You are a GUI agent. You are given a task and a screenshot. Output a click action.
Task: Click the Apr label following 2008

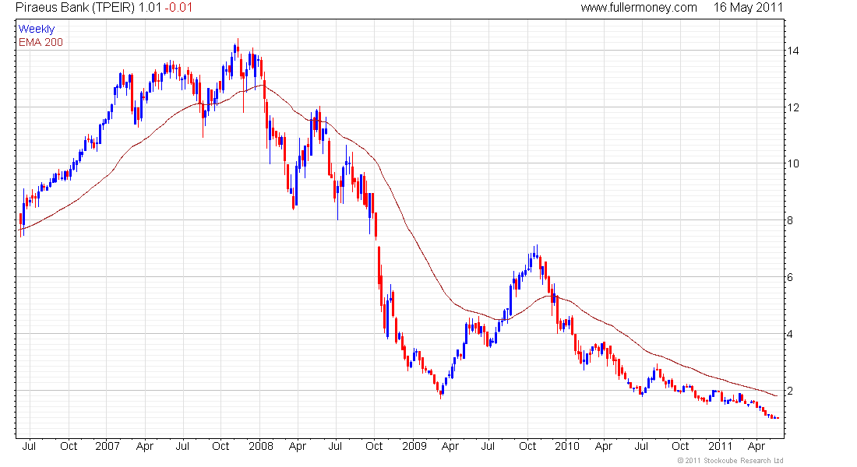tap(298, 446)
